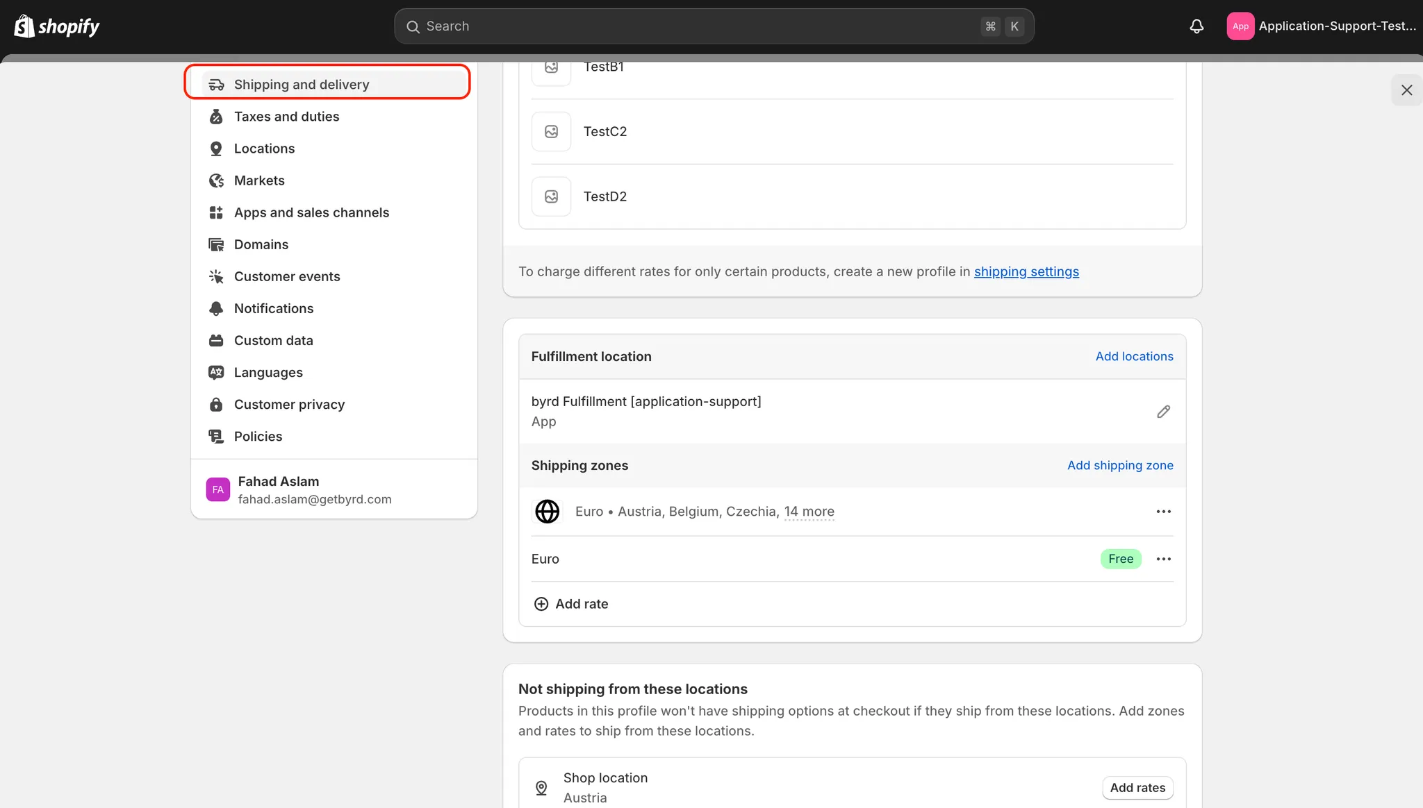Click the plus-circle Add rate icon
This screenshot has width=1423, height=808.
[541, 604]
